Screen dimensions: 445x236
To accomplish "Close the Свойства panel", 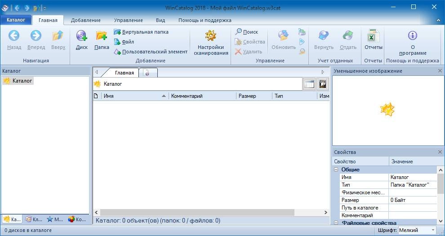I will [x=440, y=152].
